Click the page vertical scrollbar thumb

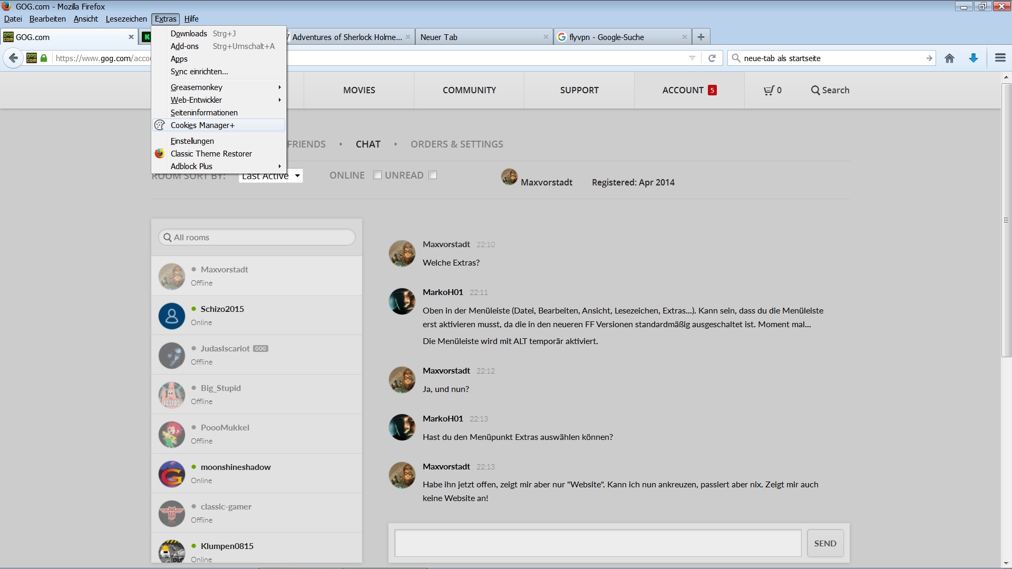1006,221
